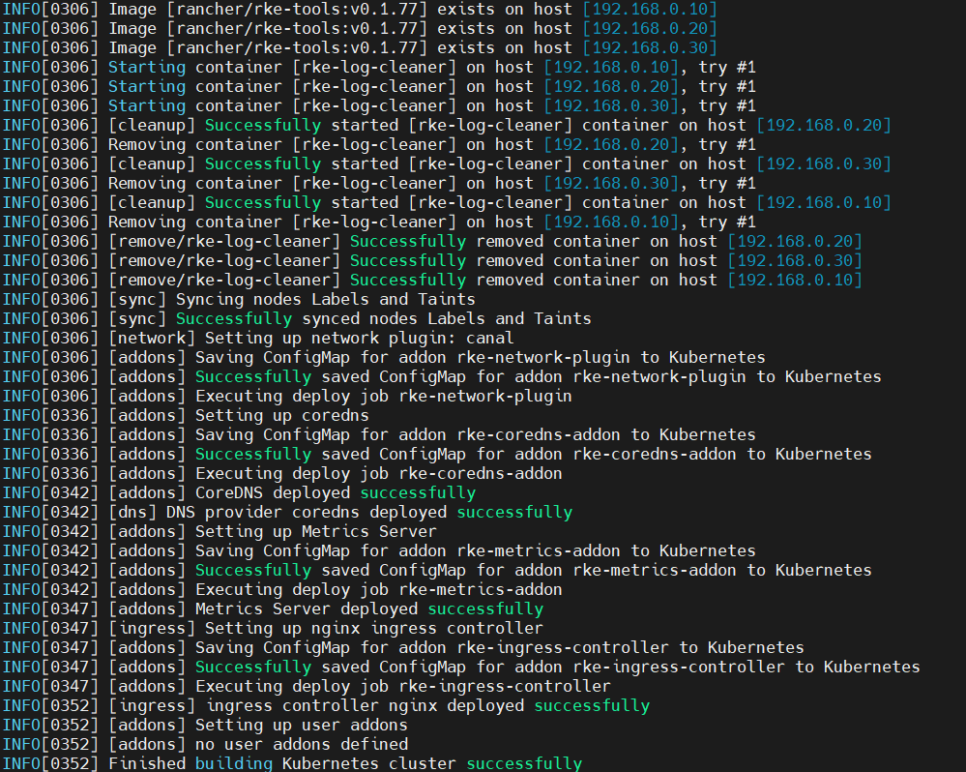Viewport: 966px width, 772px height.
Task: Click the 'Setting up coredns' line
Action: pos(186,415)
